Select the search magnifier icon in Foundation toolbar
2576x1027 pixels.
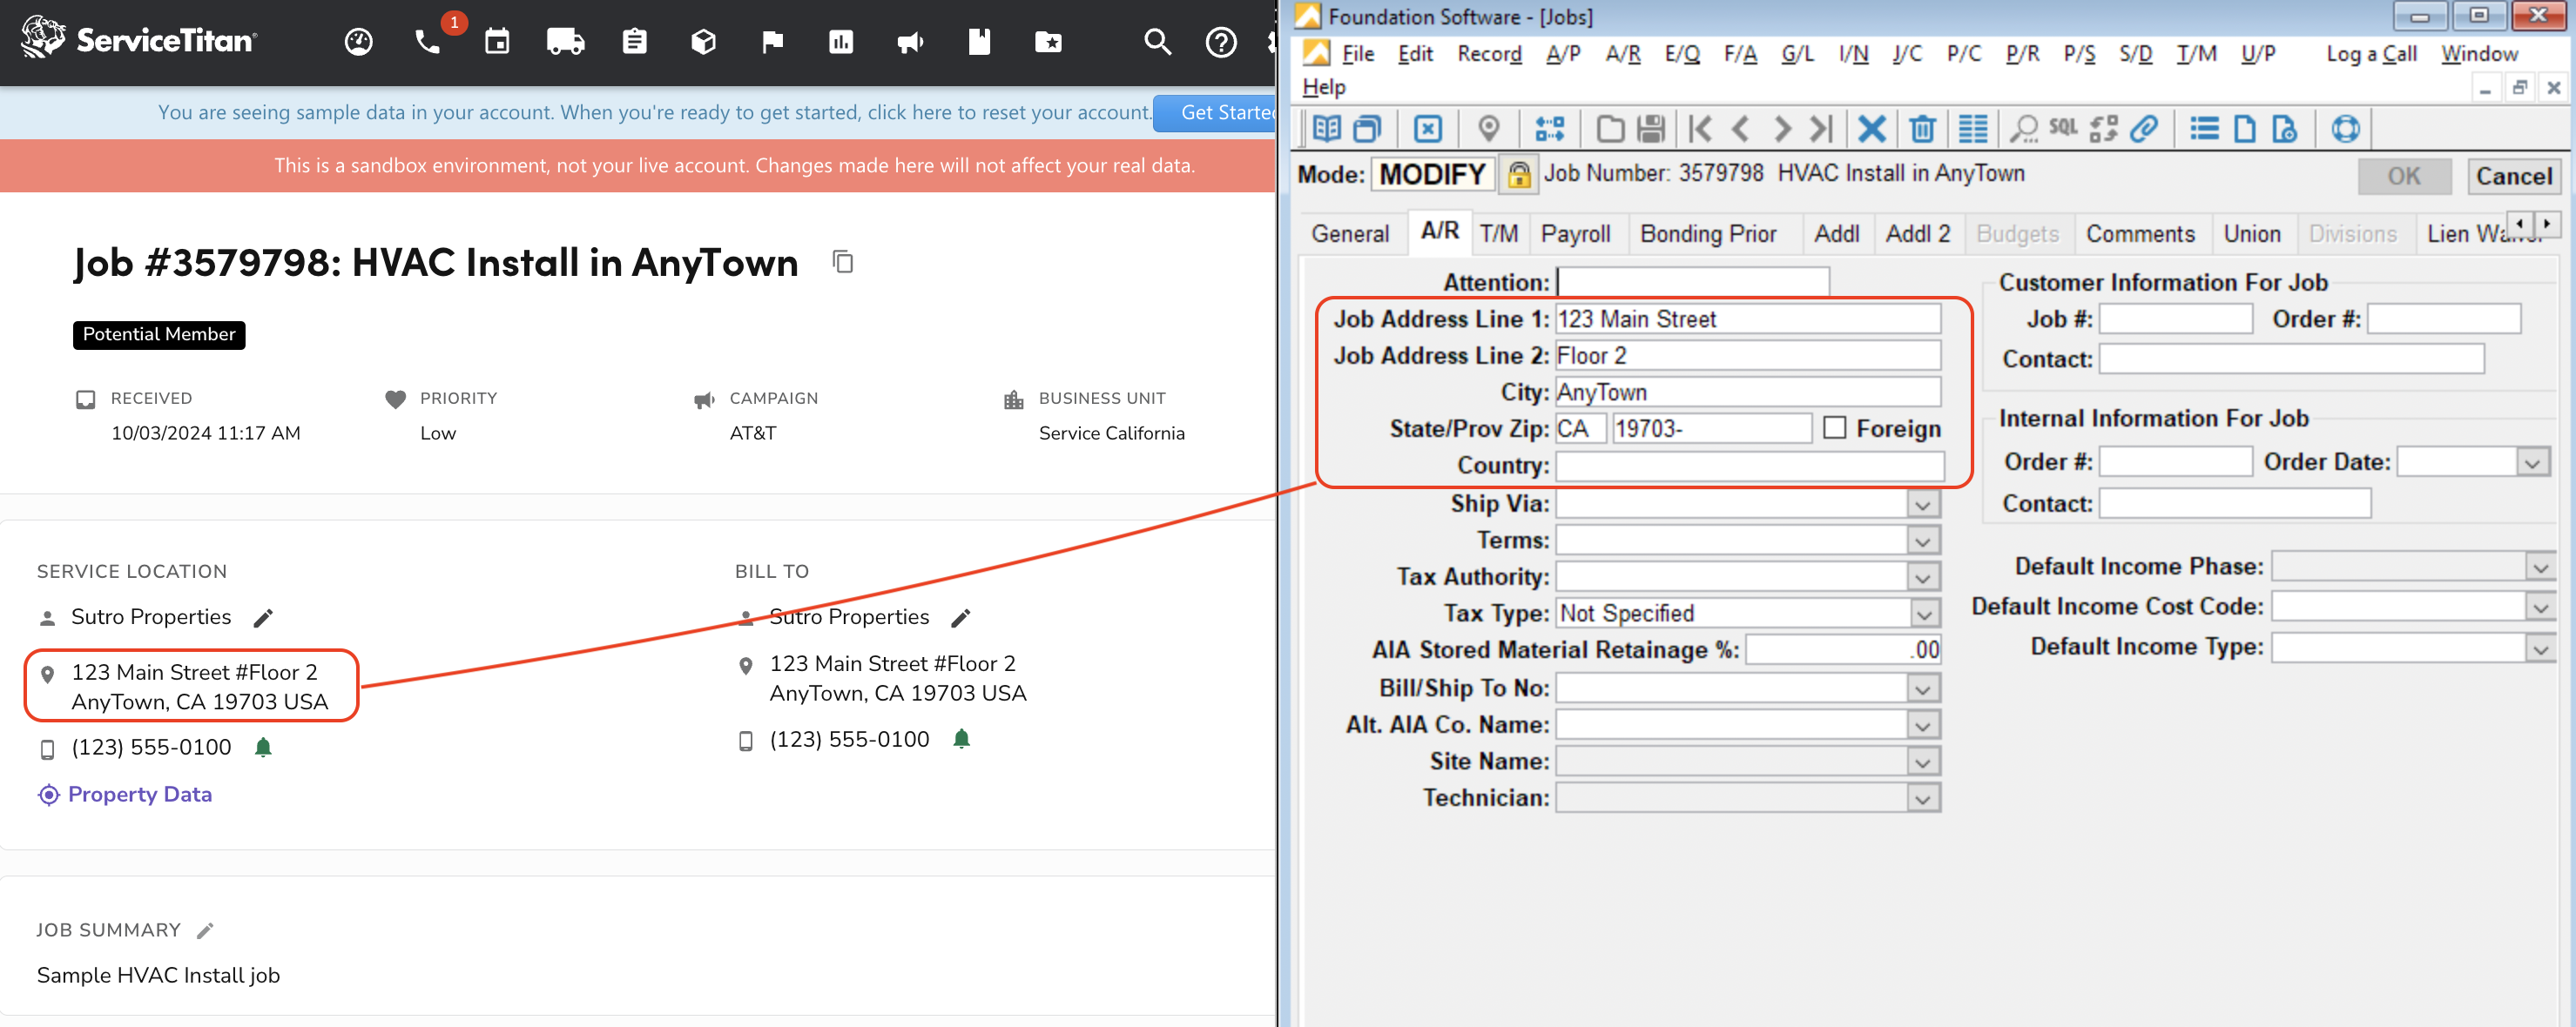coord(2024,128)
